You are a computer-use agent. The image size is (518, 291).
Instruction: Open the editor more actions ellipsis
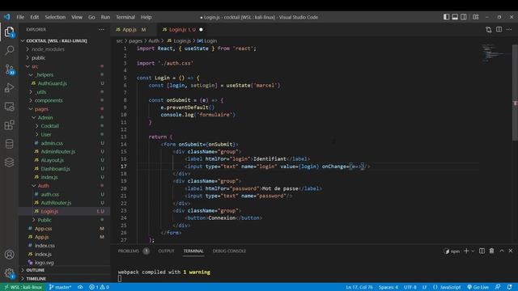click(x=509, y=30)
